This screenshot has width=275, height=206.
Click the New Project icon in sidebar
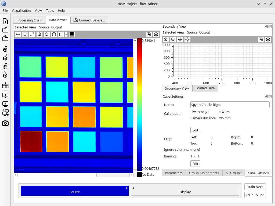click(x=5, y=21)
